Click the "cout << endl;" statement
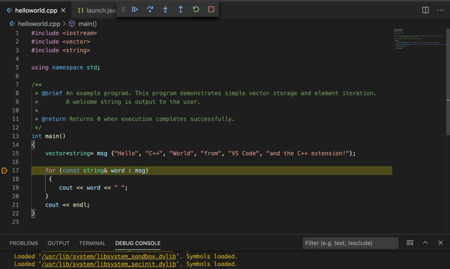 tap(67, 205)
